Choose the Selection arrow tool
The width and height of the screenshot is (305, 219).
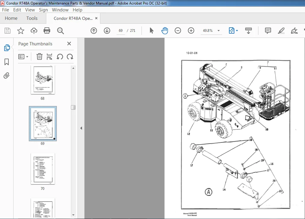point(151,31)
